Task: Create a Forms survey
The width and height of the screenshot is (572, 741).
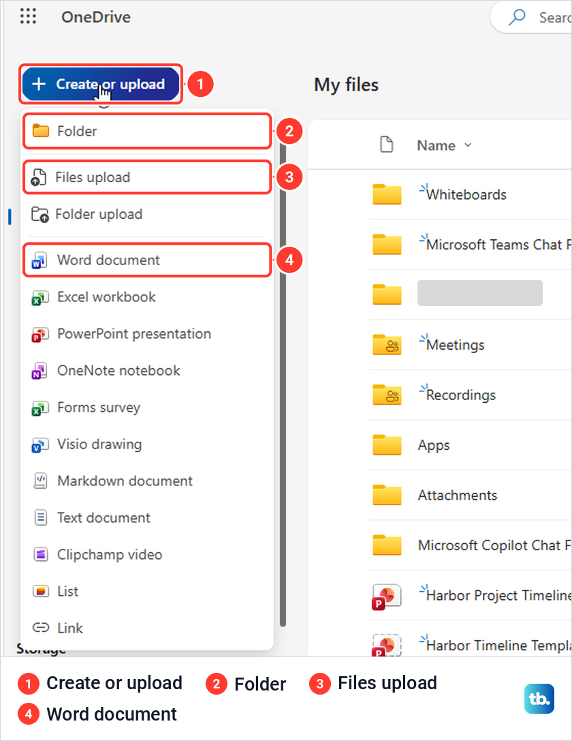Action: tap(147, 408)
